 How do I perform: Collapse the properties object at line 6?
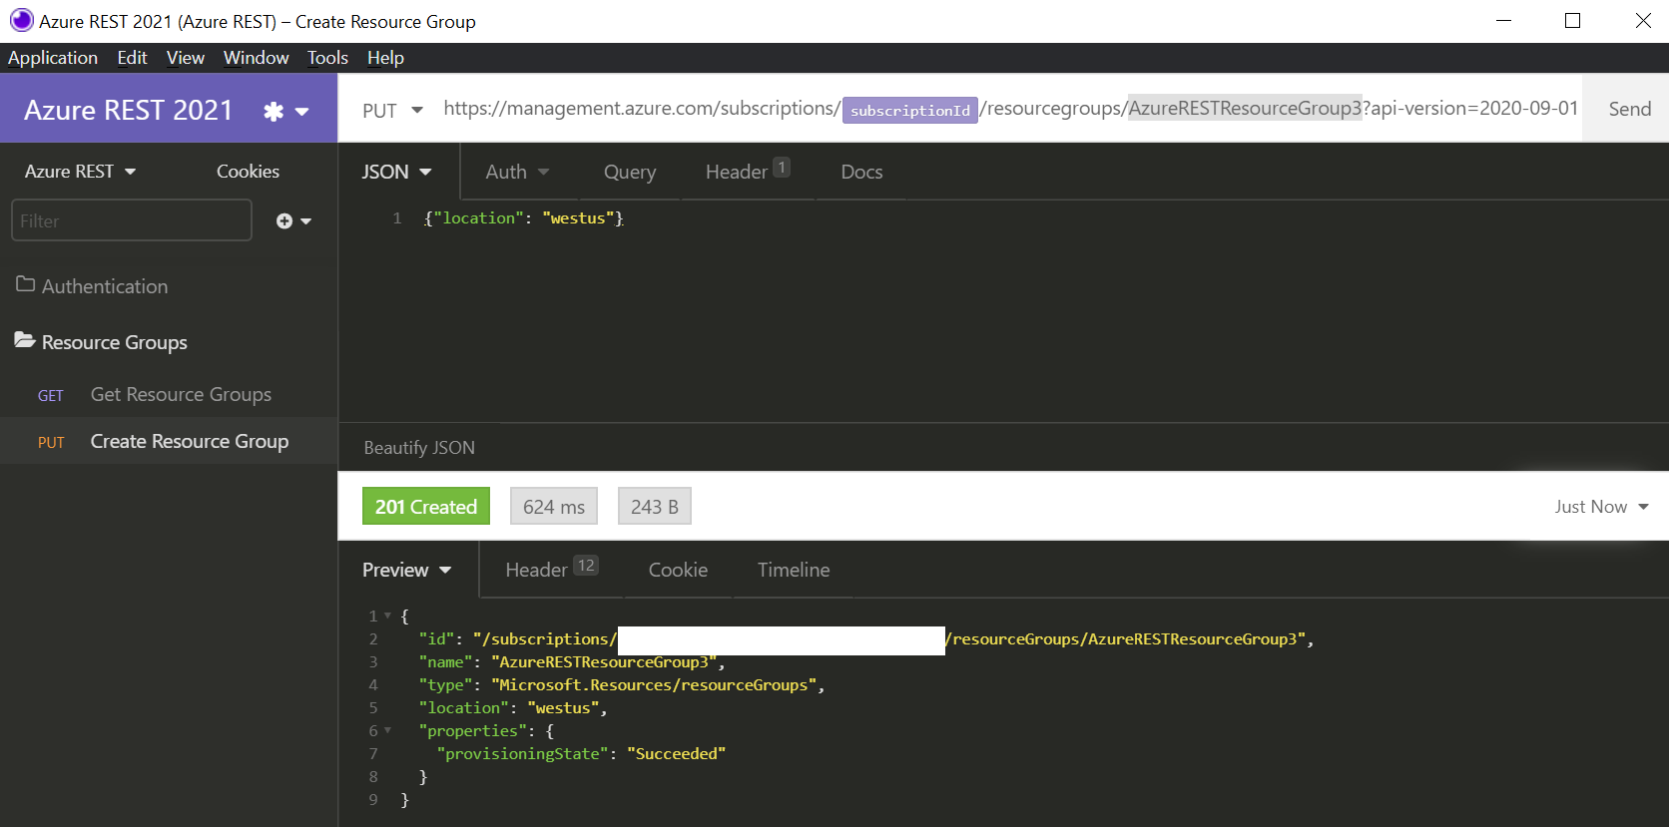click(x=388, y=731)
